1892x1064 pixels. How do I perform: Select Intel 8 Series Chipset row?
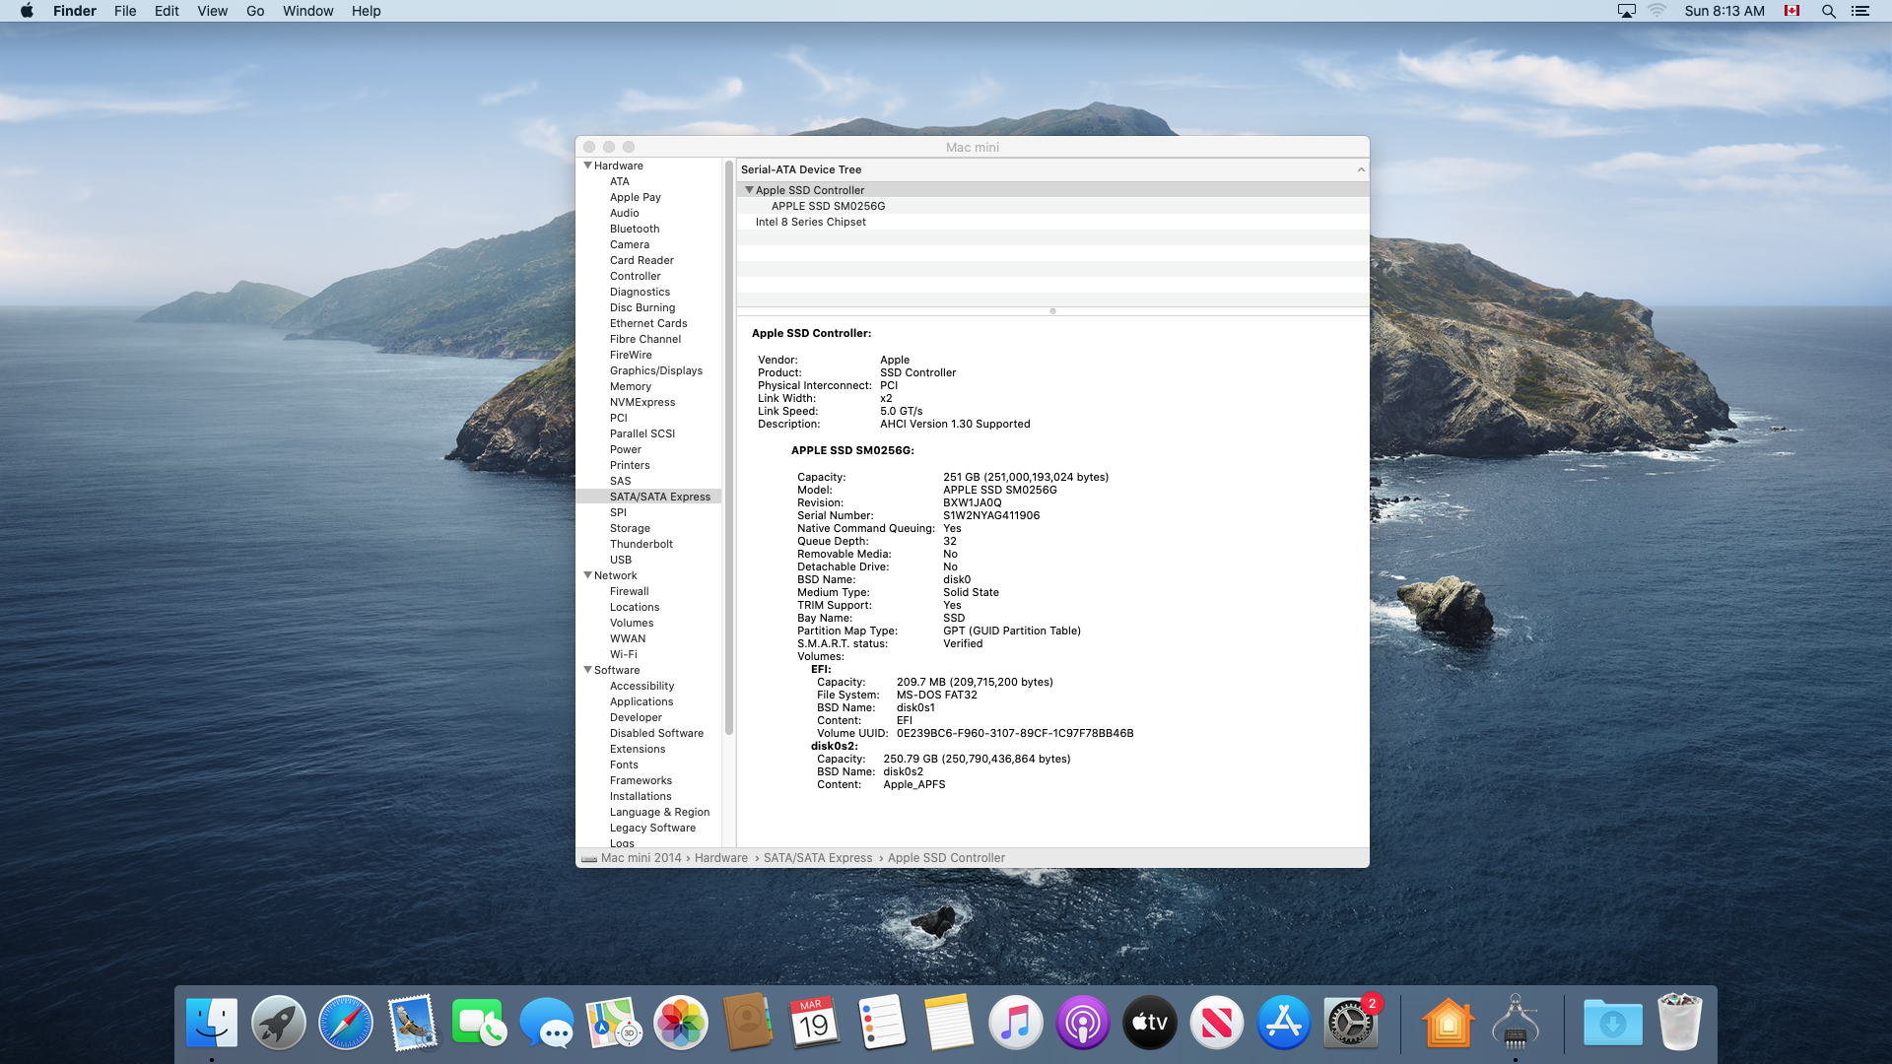[810, 222]
